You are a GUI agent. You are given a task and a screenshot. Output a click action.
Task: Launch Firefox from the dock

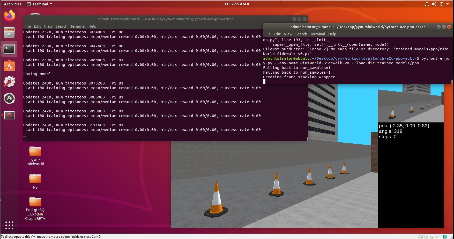click(x=9, y=15)
